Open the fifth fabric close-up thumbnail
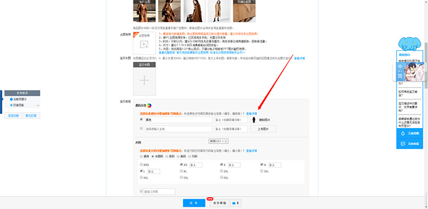Viewport: 428px width, 209px height. click(244, 11)
